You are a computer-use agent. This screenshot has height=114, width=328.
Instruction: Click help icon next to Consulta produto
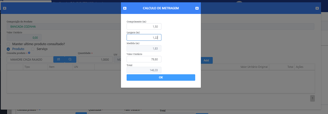click(x=29, y=53)
